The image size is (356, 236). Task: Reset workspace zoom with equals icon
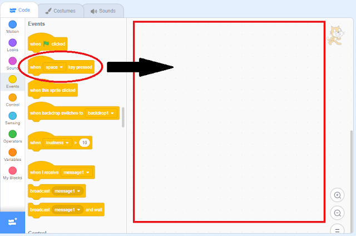(338, 229)
